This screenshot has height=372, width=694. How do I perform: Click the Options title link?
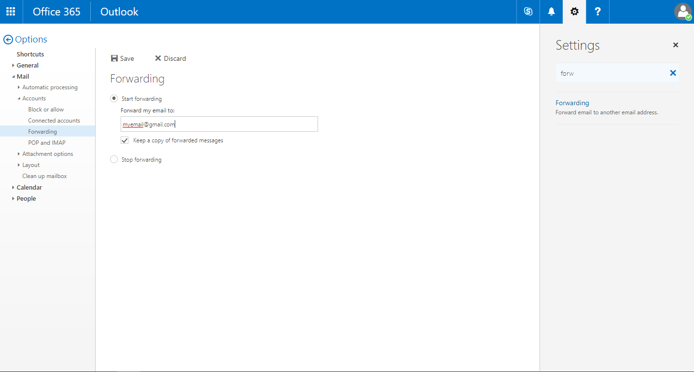click(x=31, y=40)
